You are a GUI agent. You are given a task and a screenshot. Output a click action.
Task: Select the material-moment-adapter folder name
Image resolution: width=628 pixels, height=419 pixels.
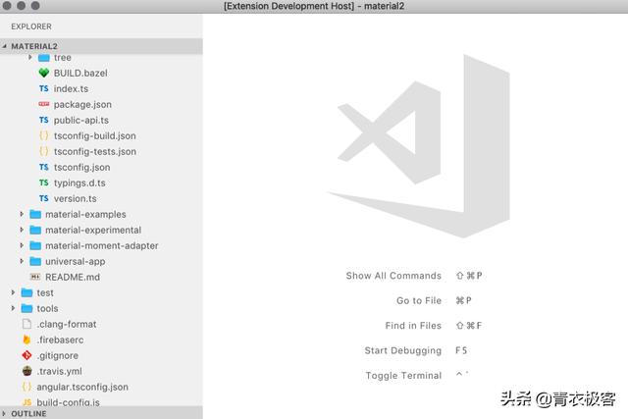coord(102,245)
